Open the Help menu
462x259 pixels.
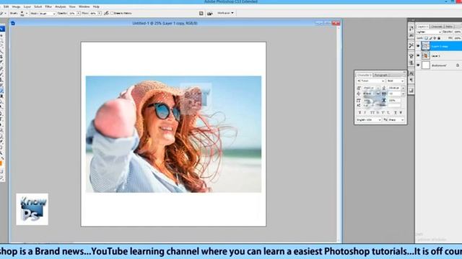96,6
